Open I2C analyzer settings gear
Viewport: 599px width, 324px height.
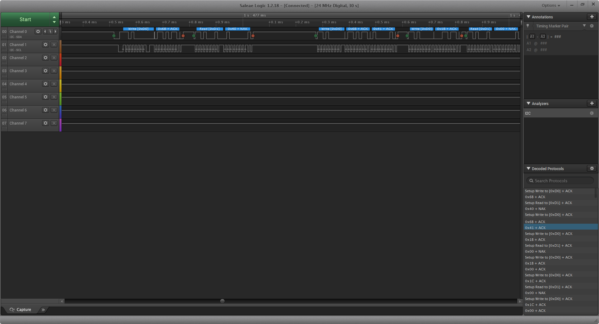tap(592, 113)
